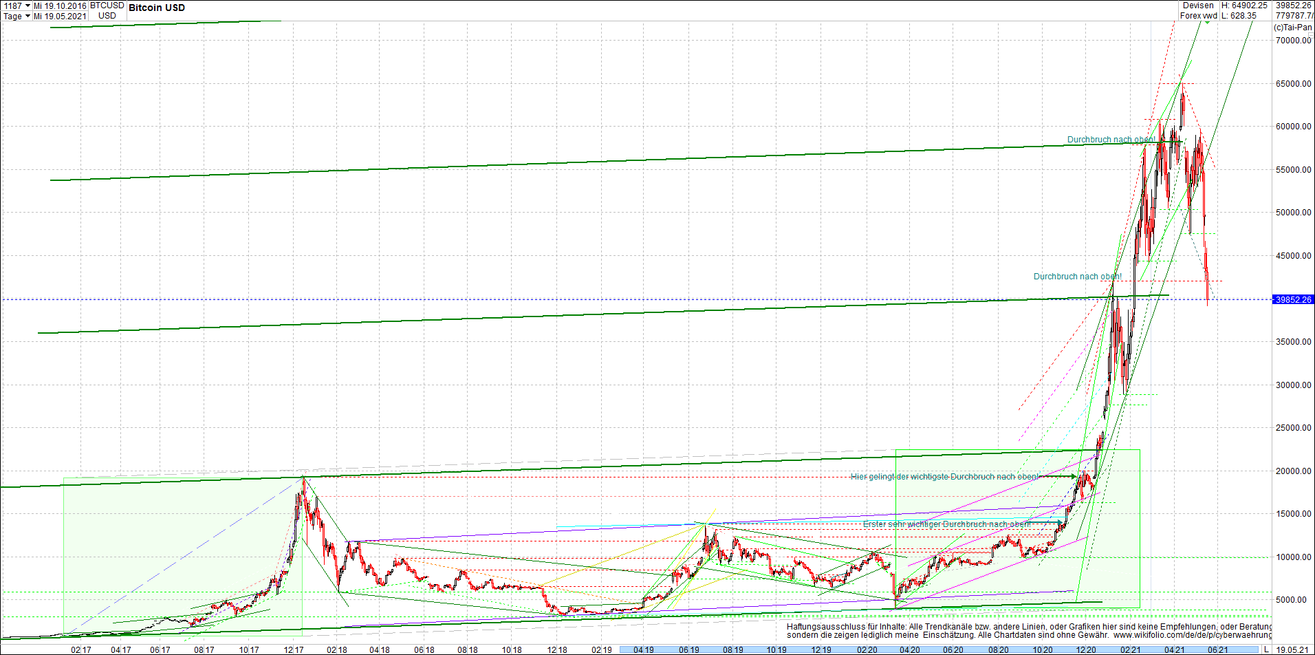1315x655 pixels.
Task: Click the (c)Tai-Pan copyright label
Action: 1293,28
